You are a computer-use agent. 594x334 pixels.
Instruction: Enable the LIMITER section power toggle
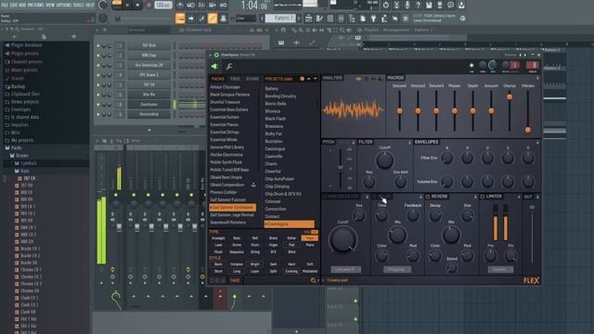(x=483, y=197)
